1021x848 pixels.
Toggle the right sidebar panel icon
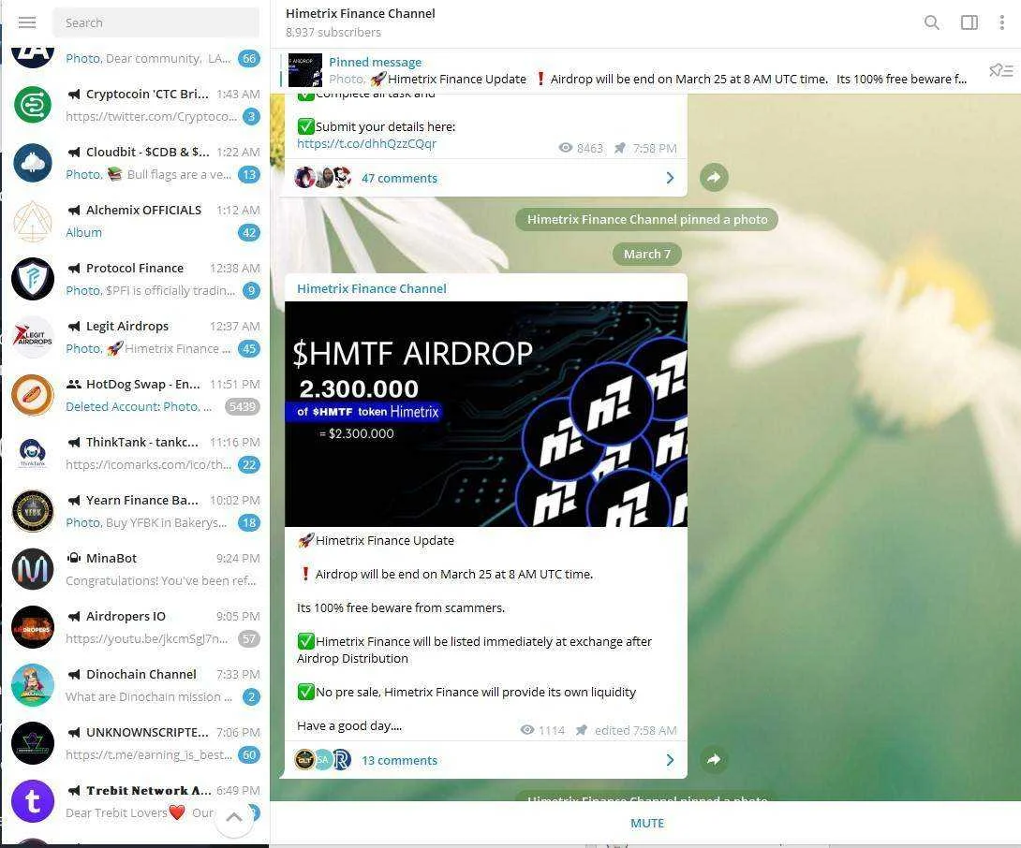click(969, 22)
